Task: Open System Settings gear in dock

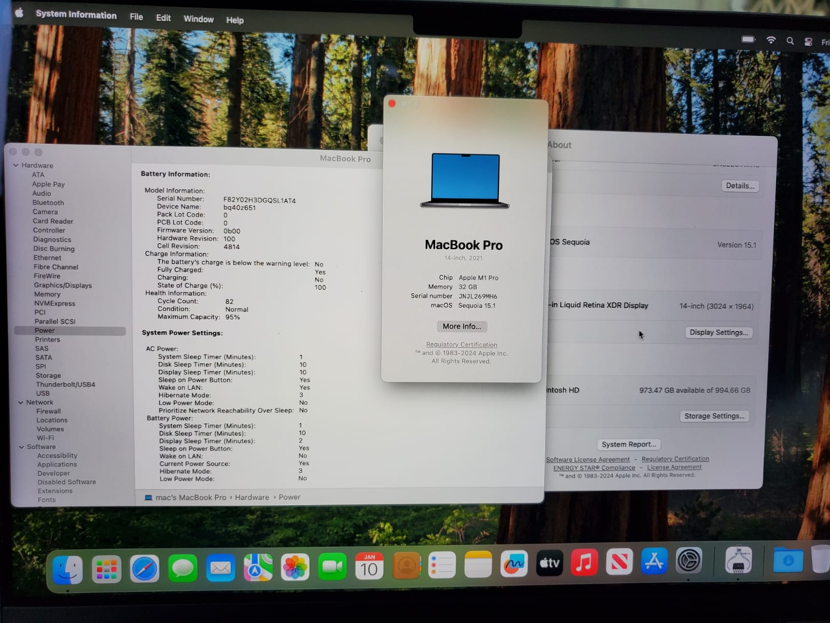Action: pyautogui.click(x=689, y=561)
